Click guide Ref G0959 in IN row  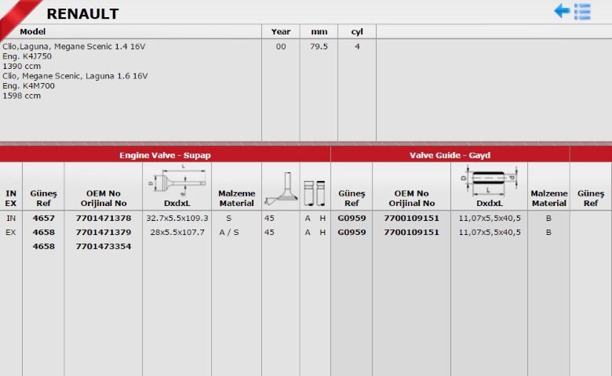click(x=352, y=219)
